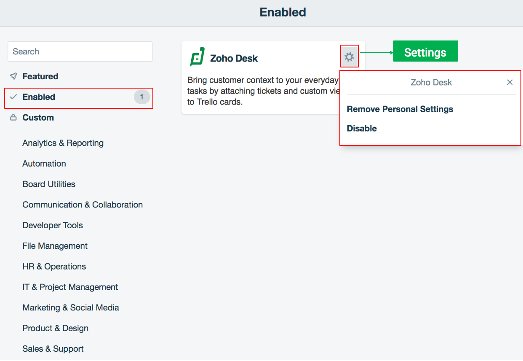Open the Featured Power-Ups section
523x361 pixels.
[x=40, y=76]
